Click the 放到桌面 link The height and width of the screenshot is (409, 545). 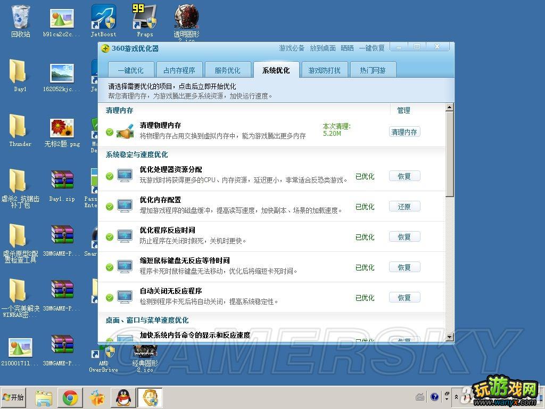(x=323, y=48)
